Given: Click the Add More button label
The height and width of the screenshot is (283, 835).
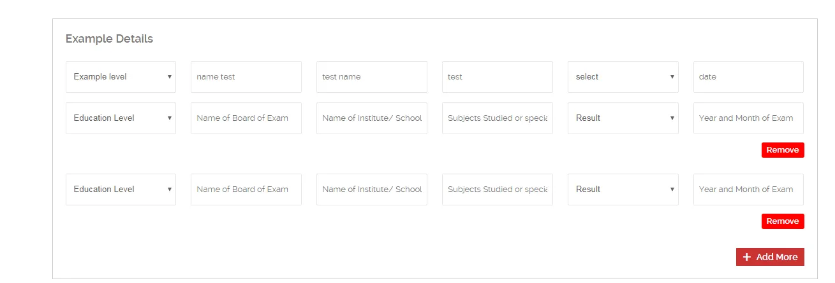Looking at the screenshot, I should point(776,257).
